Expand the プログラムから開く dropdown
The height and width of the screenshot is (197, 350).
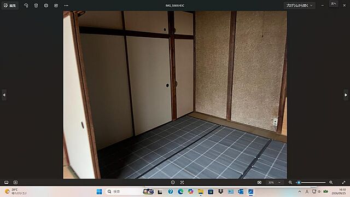pos(299,5)
